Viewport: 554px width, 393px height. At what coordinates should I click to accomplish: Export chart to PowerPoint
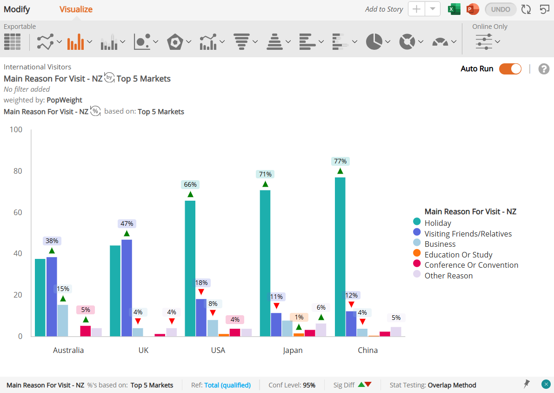coord(473,9)
